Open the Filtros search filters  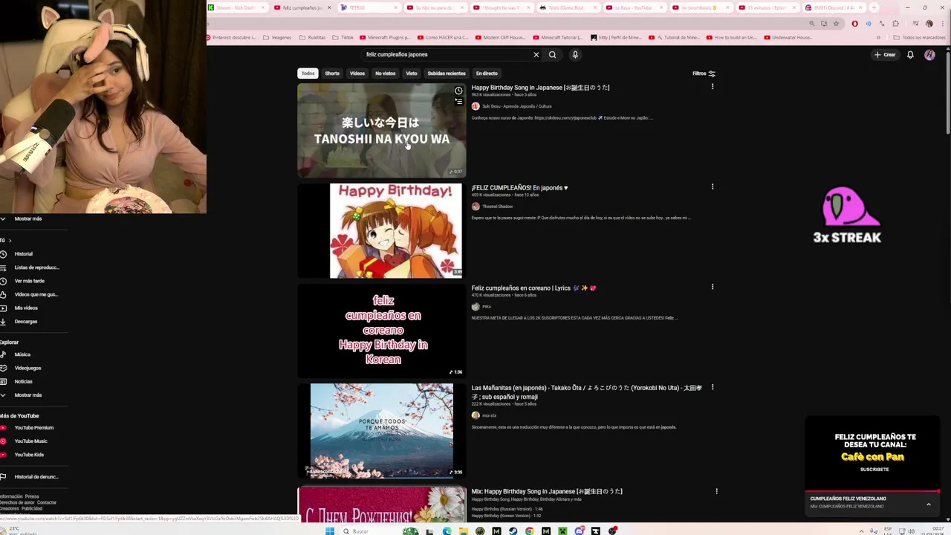point(704,74)
